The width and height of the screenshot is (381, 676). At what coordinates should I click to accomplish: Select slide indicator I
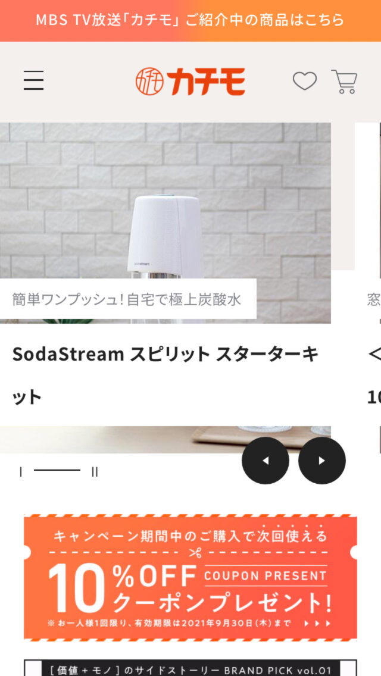point(21,472)
